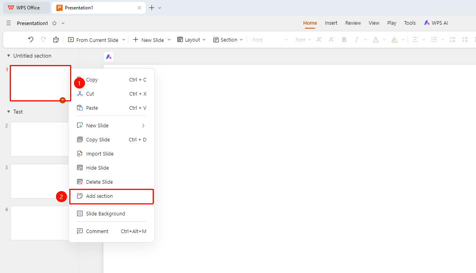The width and height of the screenshot is (476, 273).
Task: Select Delete Slide in the context menu
Action: (112, 182)
